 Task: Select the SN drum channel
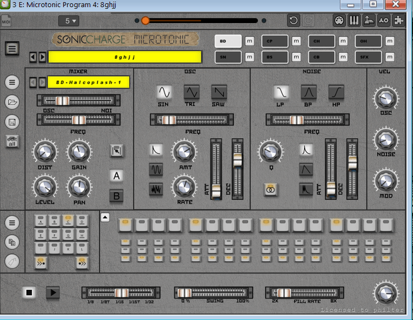(x=228, y=57)
